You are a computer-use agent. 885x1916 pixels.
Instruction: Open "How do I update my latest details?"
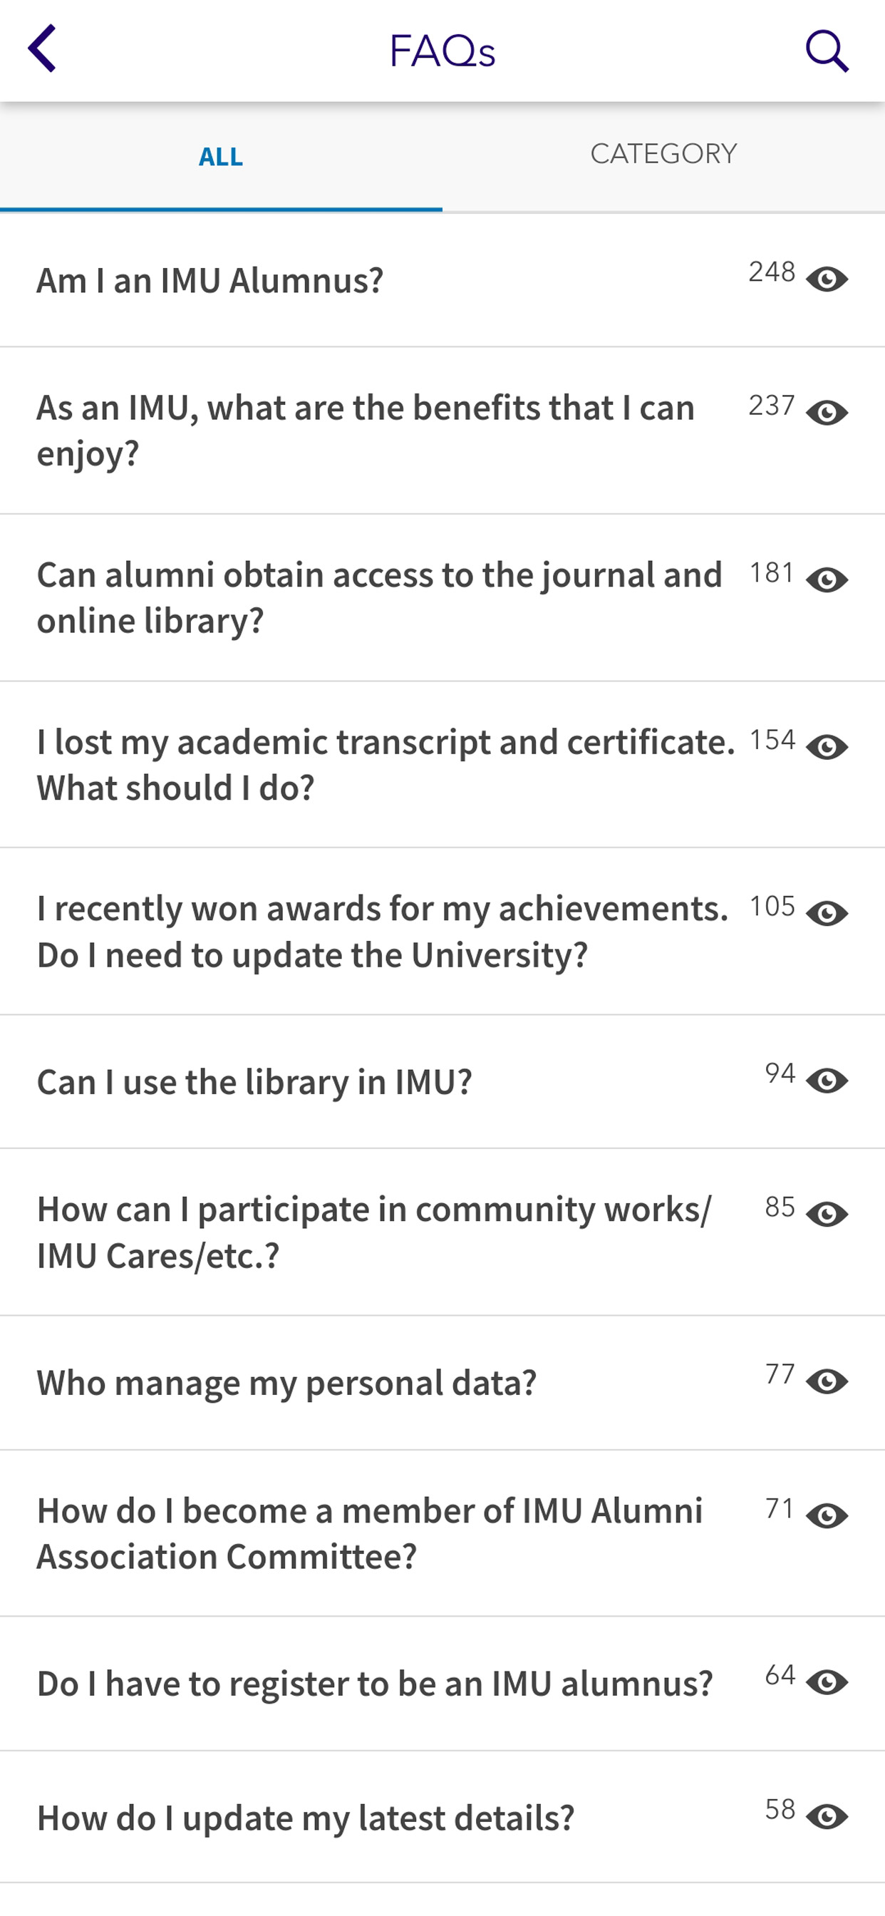coord(442,1817)
